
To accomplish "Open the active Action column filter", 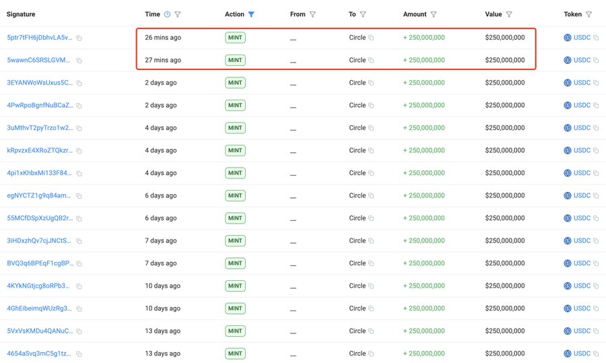I will (251, 14).
